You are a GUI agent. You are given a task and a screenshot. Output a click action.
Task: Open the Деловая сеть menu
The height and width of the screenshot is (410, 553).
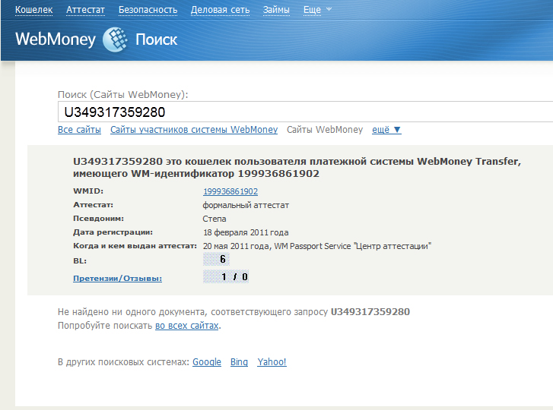coord(220,10)
